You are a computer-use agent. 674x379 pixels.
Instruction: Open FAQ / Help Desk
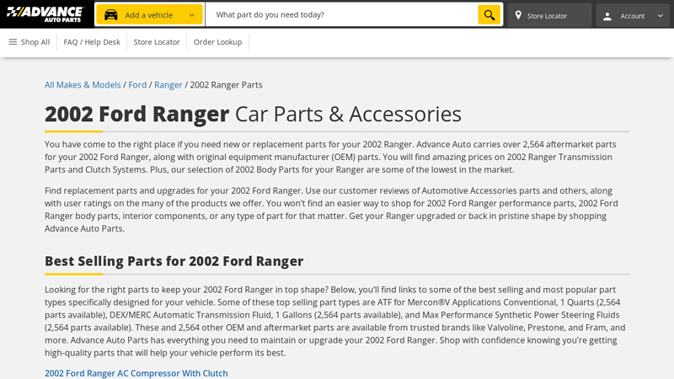coord(92,42)
